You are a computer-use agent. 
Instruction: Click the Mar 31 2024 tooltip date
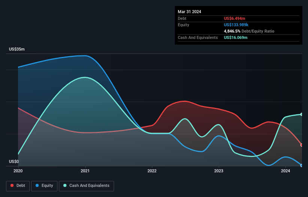click(x=189, y=12)
